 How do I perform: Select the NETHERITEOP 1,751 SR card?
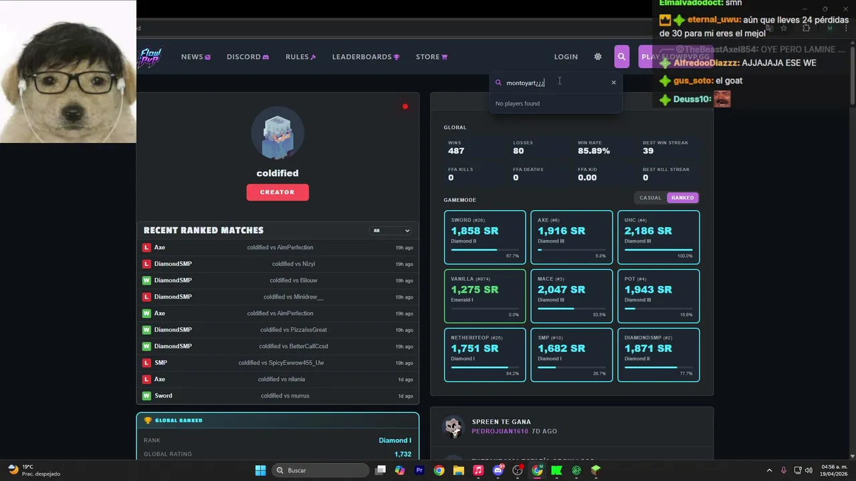[x=485, y=355]
